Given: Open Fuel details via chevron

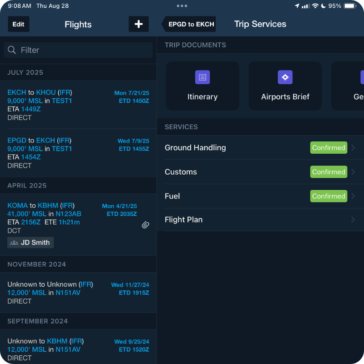Looking at the screenshot, I should (354, 196).
